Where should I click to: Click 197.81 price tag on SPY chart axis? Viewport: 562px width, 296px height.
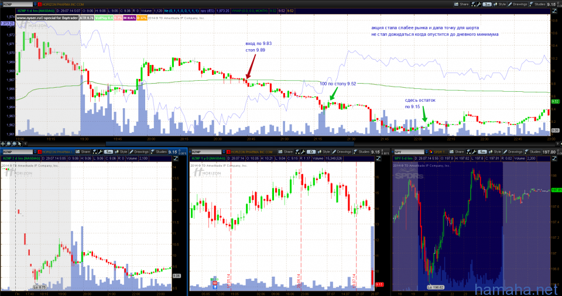556,190
